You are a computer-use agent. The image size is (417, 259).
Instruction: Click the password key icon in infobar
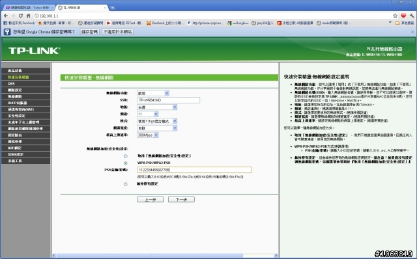[7, 32]
